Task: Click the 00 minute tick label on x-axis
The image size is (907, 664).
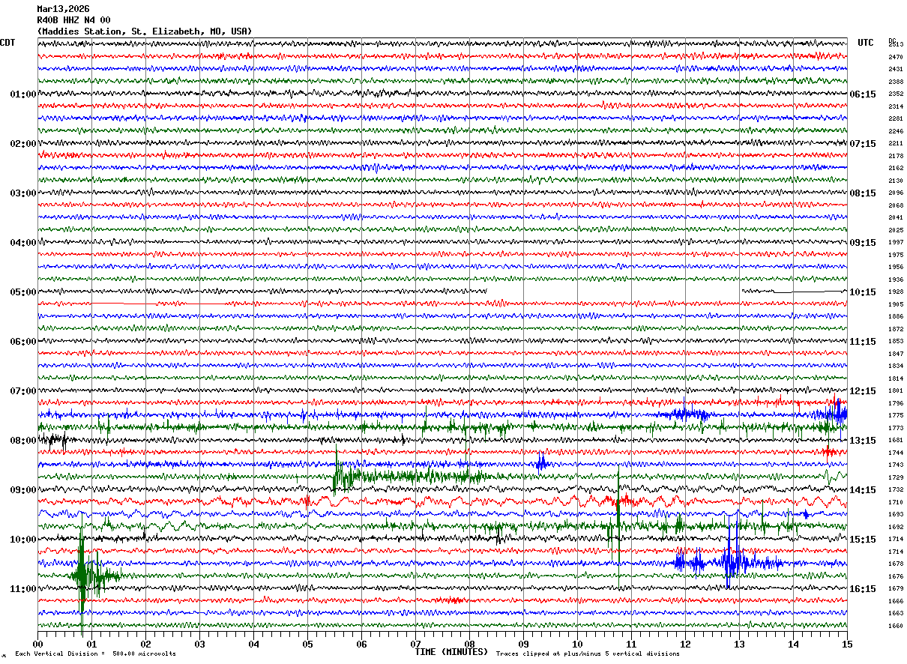Action: point(38,644)
